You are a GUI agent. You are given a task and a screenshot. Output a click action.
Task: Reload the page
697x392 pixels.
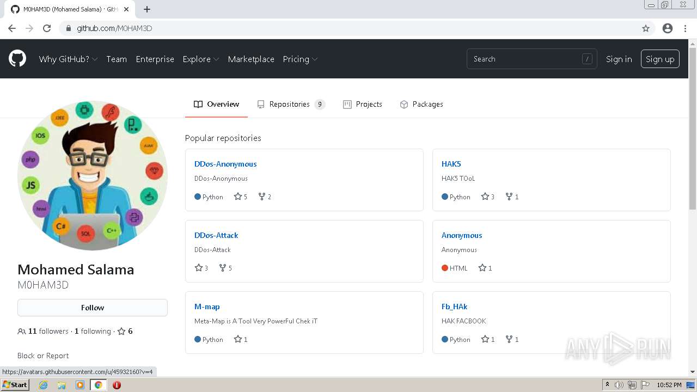47,28
